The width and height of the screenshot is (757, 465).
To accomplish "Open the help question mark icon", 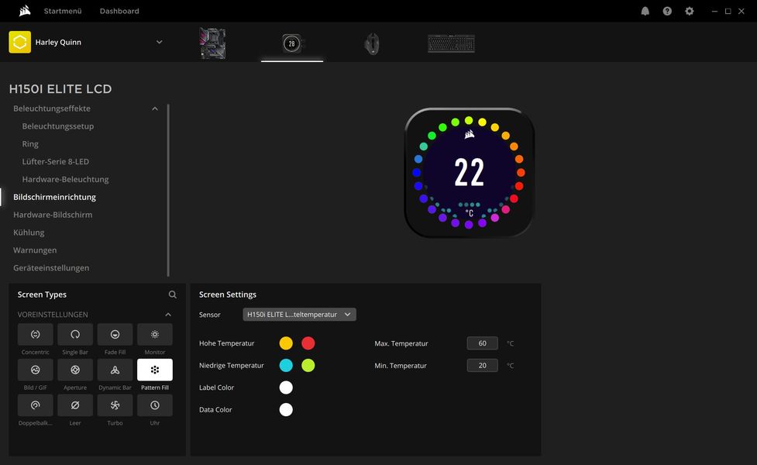I will tap(667, 11).
